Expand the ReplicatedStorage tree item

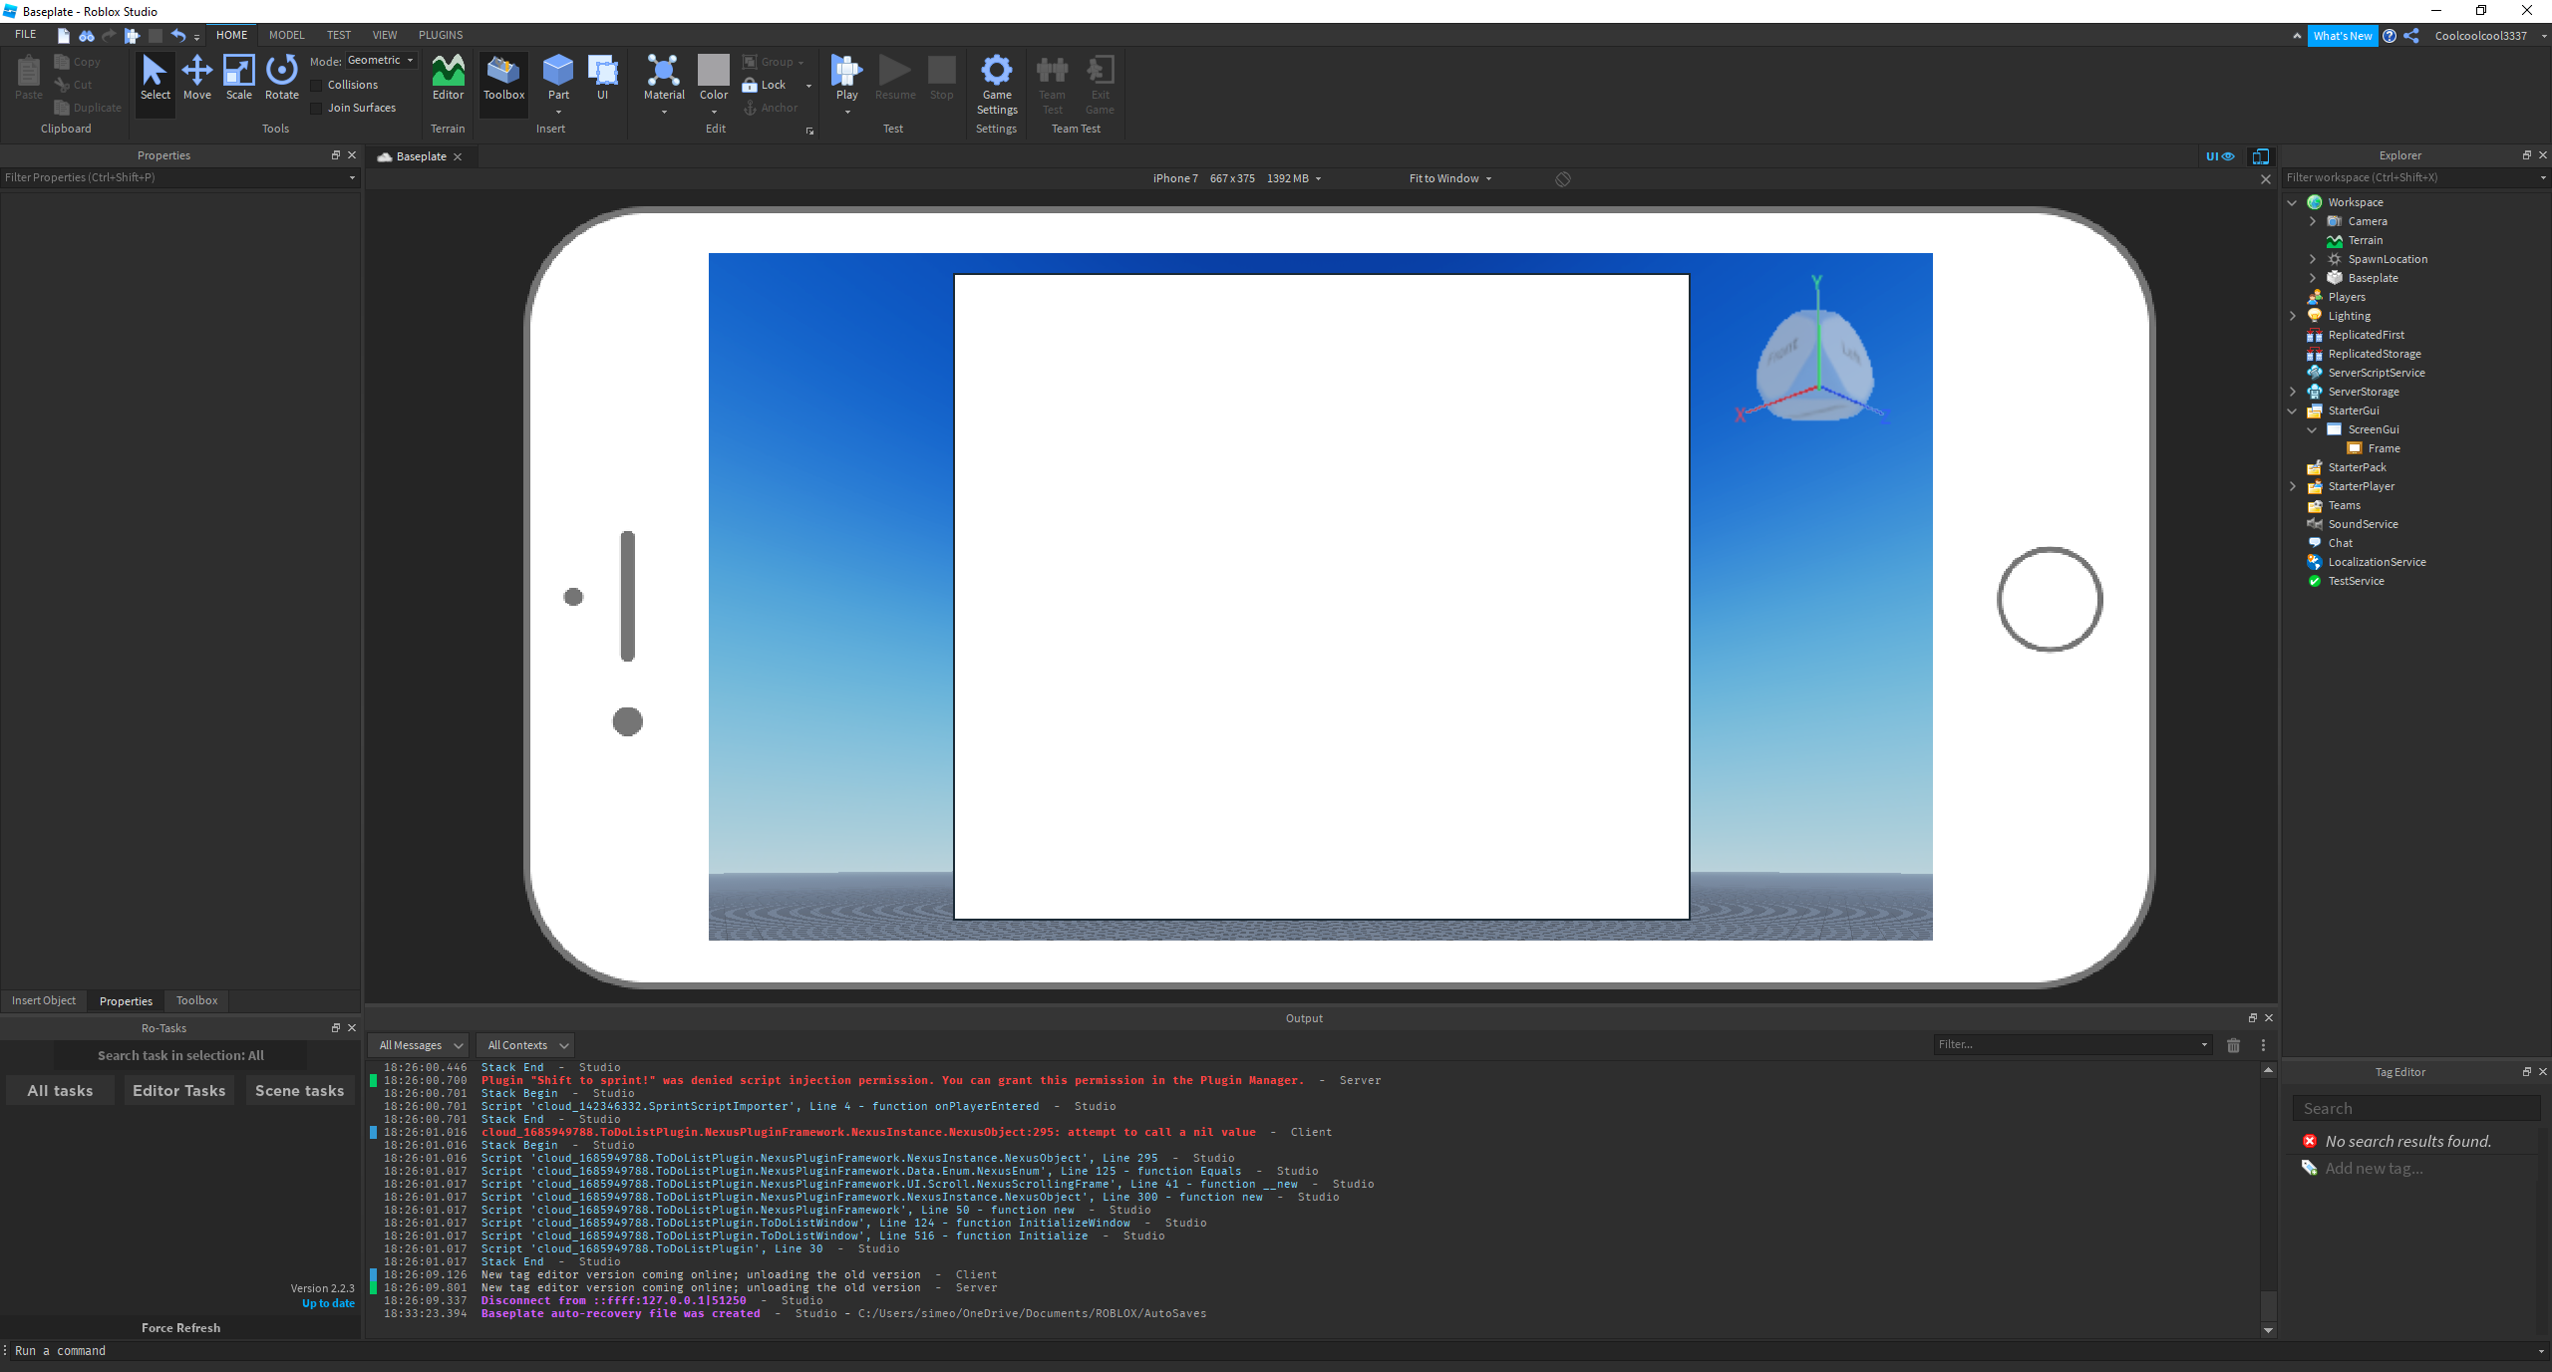point(2300,353)
